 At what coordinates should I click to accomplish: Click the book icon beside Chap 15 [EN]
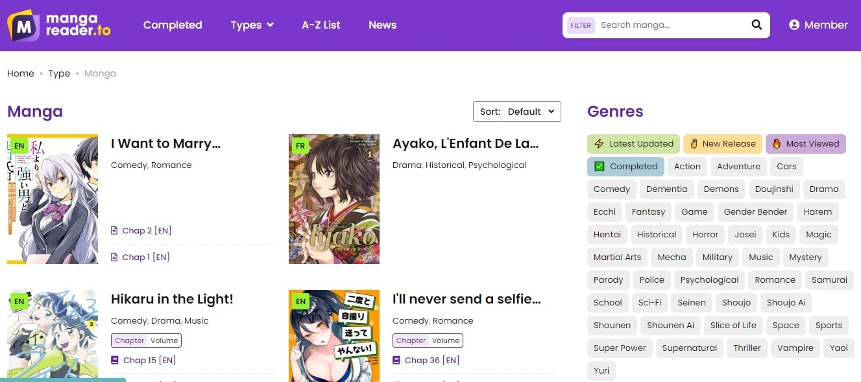click(x=115, y=361)
